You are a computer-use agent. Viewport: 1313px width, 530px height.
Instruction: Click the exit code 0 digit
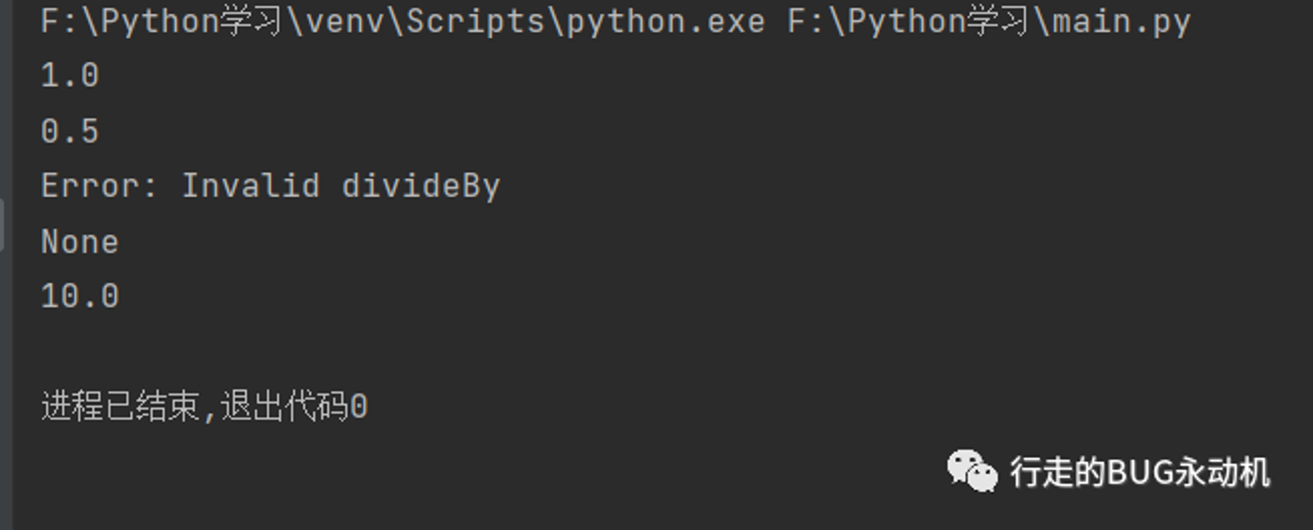(359, 407)
